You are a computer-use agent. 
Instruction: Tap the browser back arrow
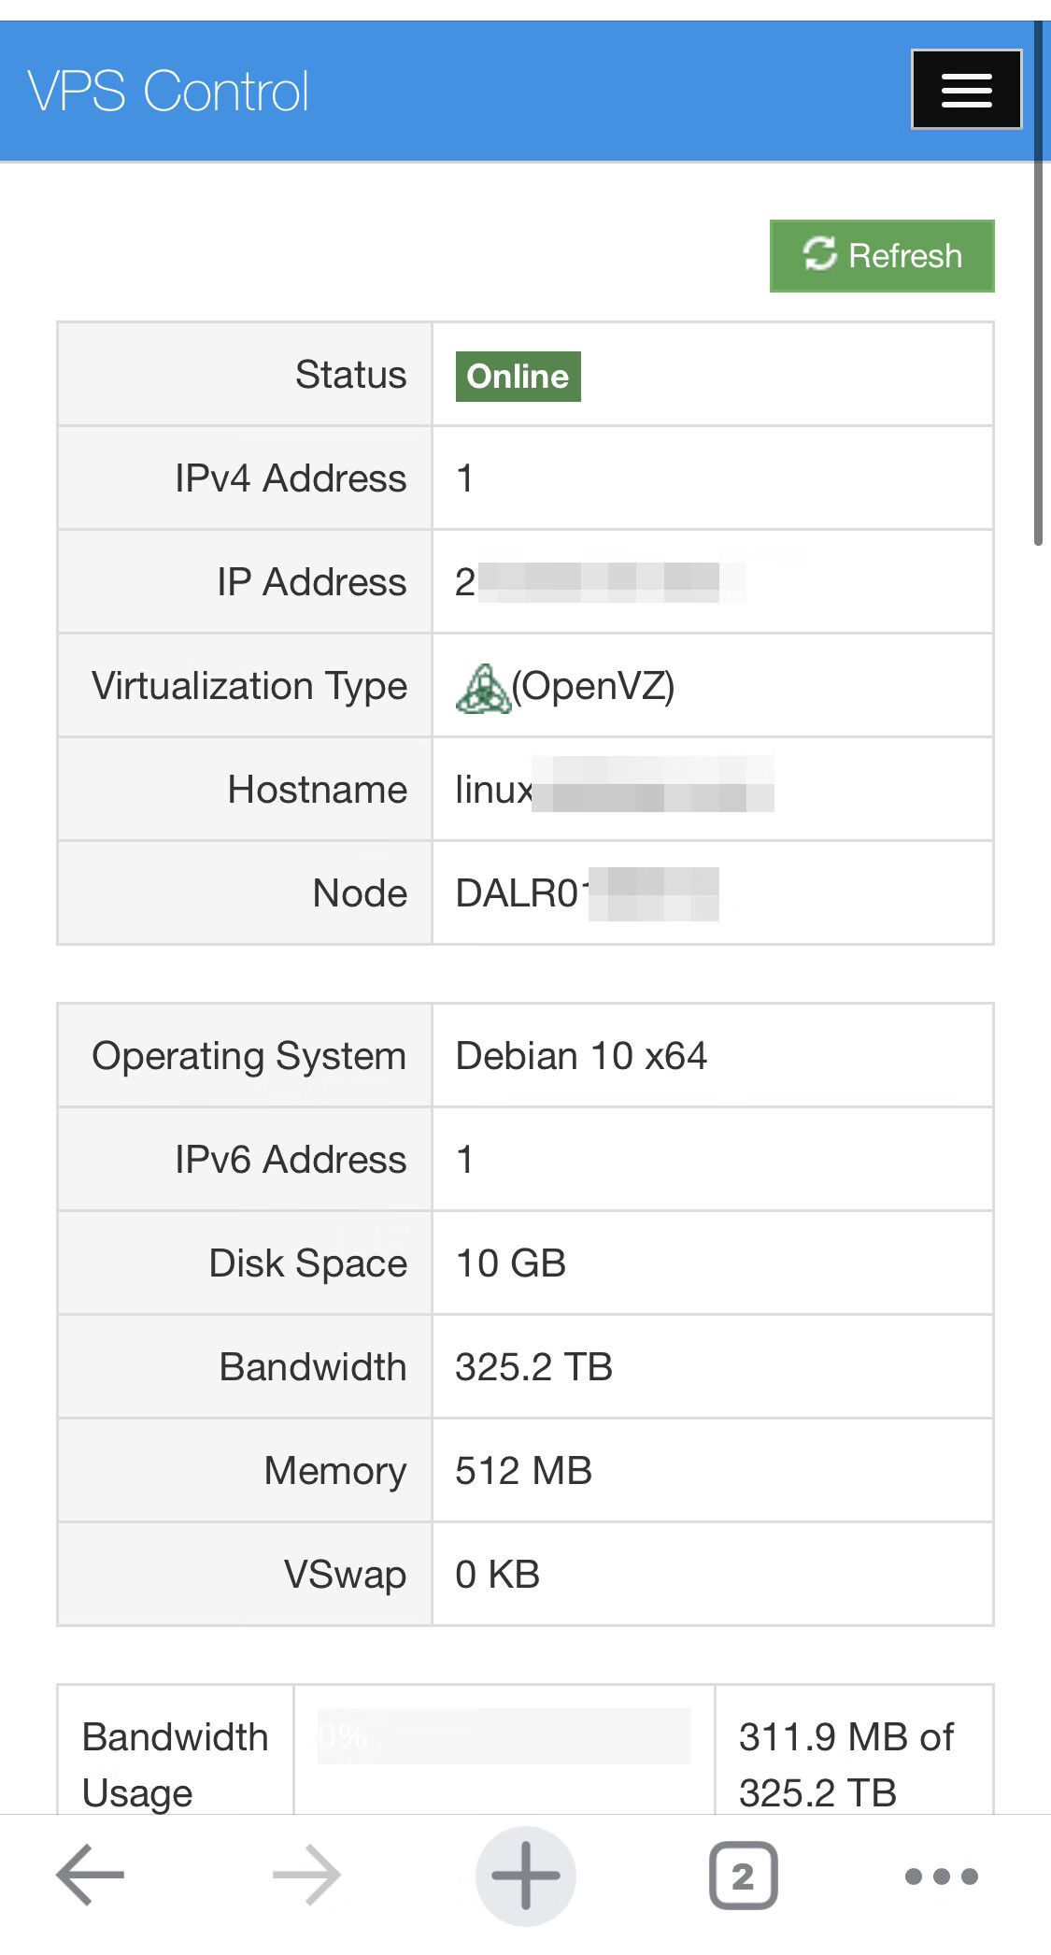coord(91,1875)
